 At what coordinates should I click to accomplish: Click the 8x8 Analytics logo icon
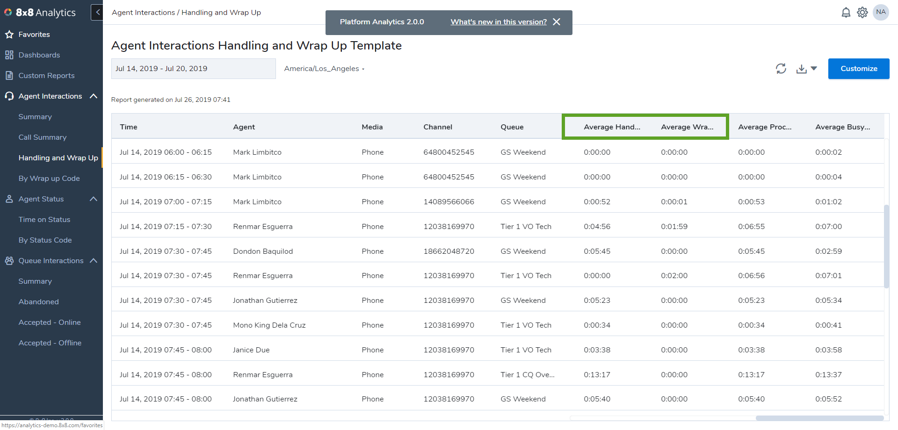(x=8, y=12)
